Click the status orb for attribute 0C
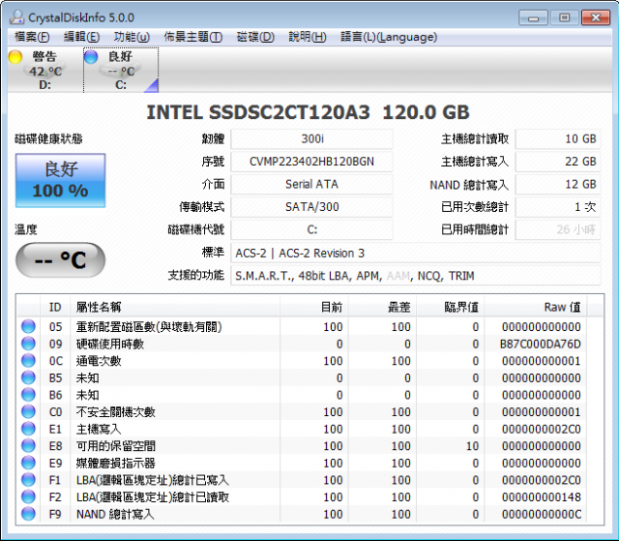The image size is (619, 541). (28, 361)
